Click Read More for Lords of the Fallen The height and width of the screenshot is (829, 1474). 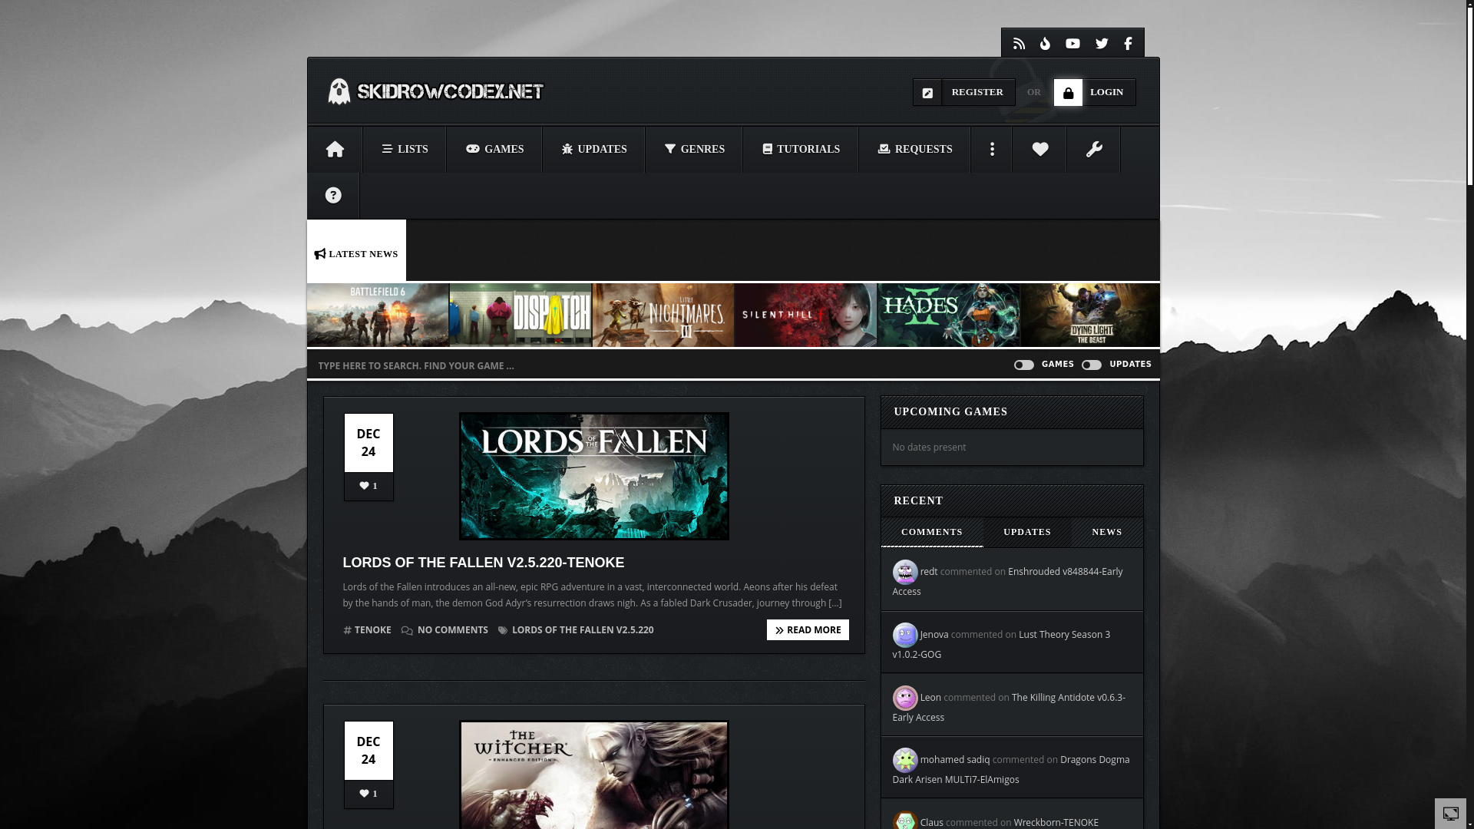coord(808,630)
